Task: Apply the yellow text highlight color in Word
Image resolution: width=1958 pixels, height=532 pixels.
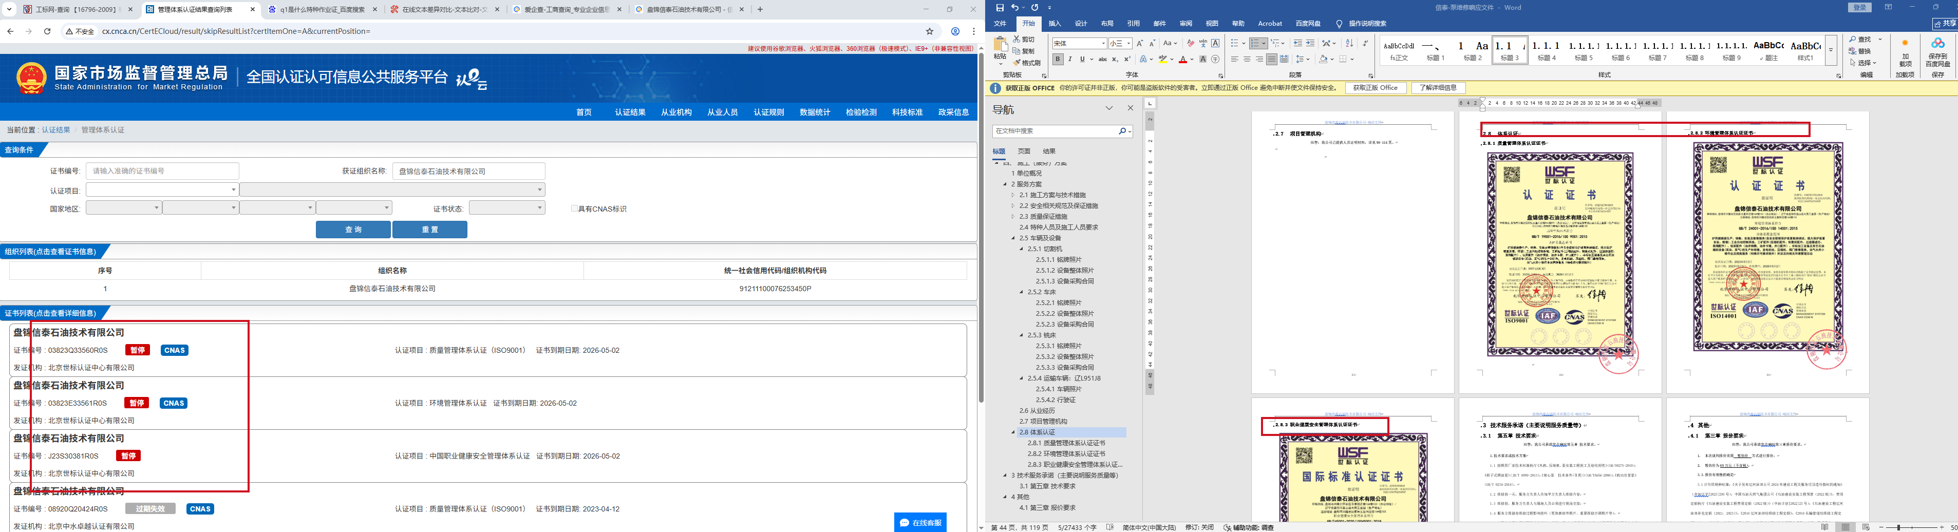Action: (1163, 59)
